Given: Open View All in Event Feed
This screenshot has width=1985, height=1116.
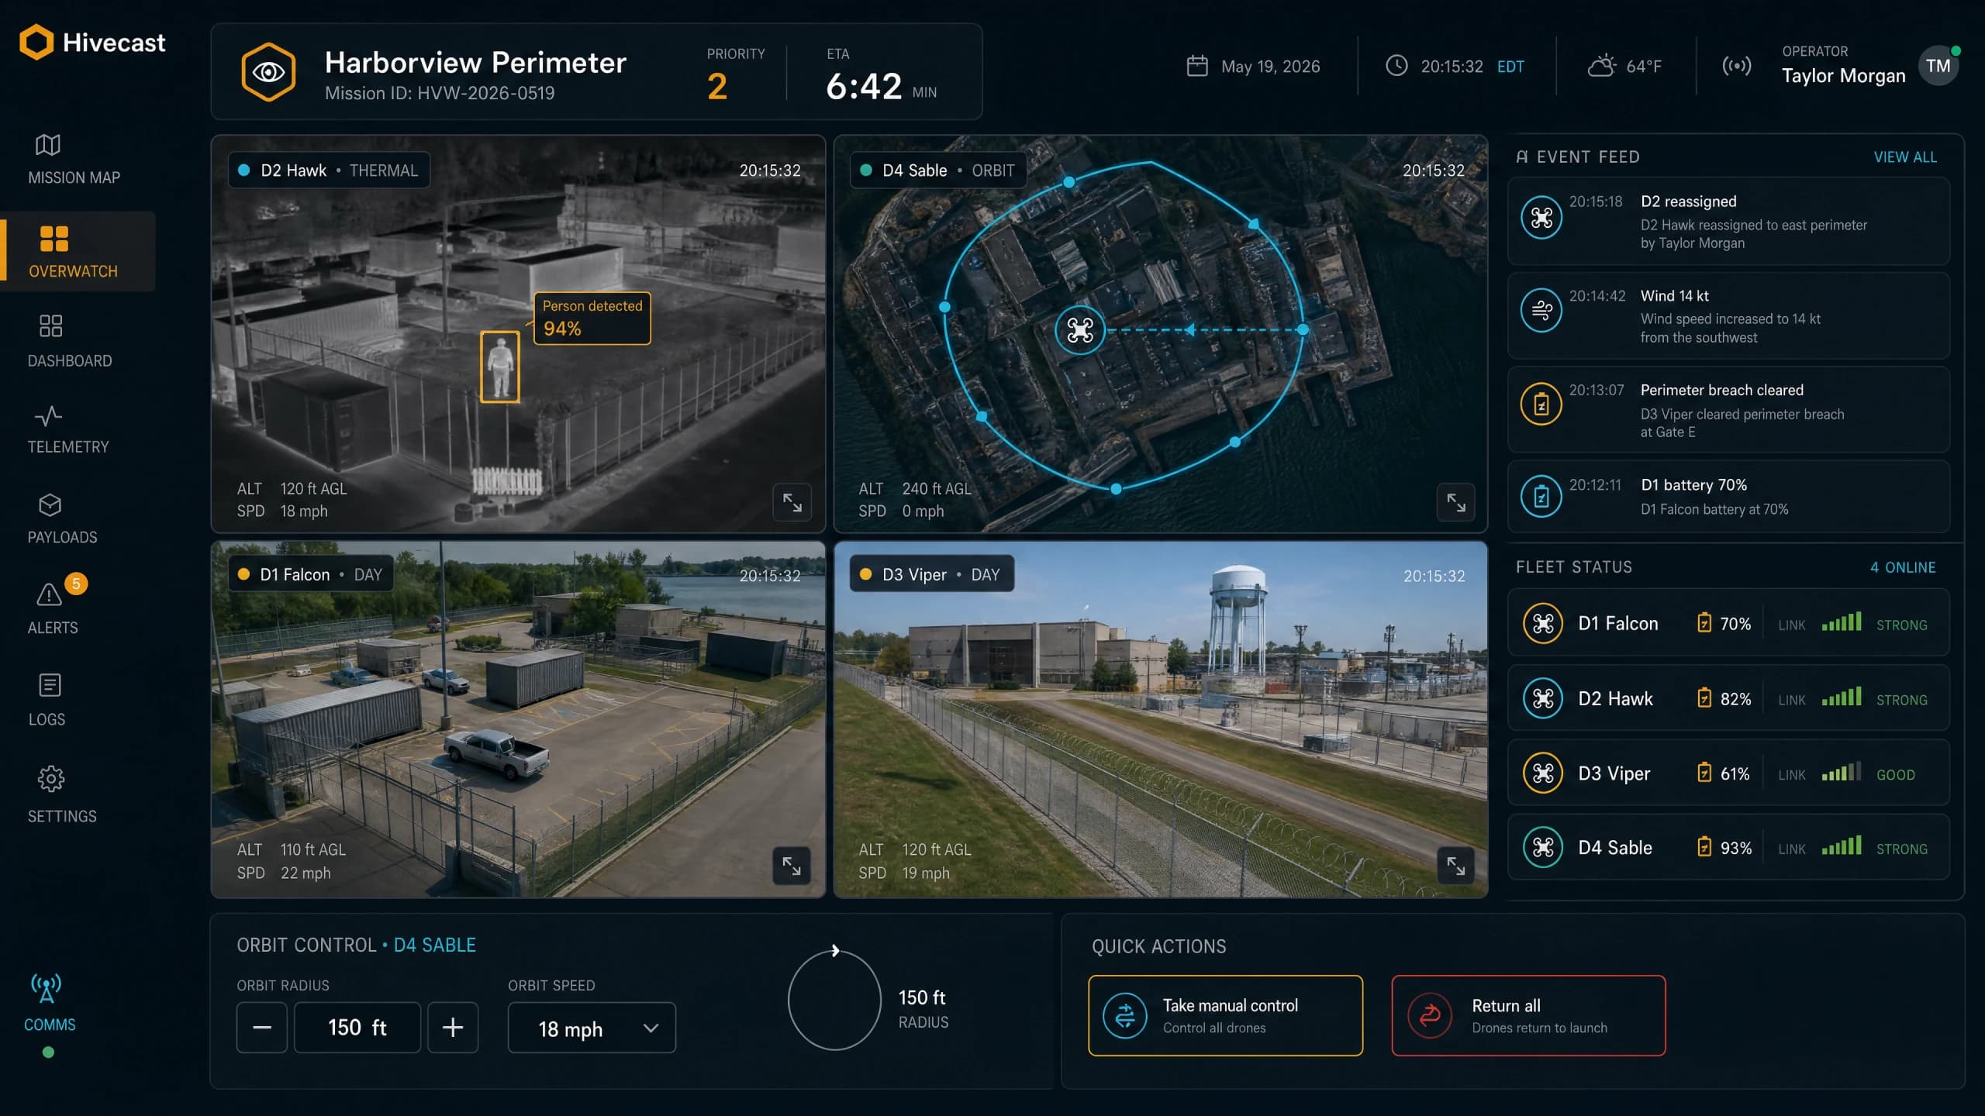Looking at the screenshot, I should pos(1905,157).
